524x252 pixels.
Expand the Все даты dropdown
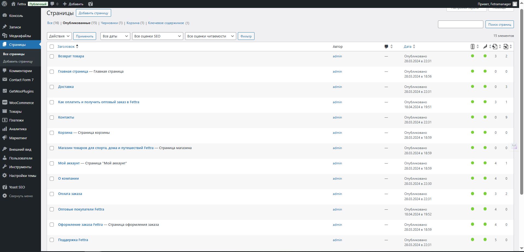click(115, 36)
